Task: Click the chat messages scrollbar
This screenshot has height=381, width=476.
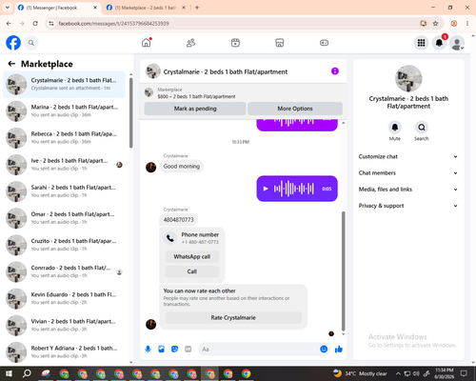Action: (x=343, y=271)
